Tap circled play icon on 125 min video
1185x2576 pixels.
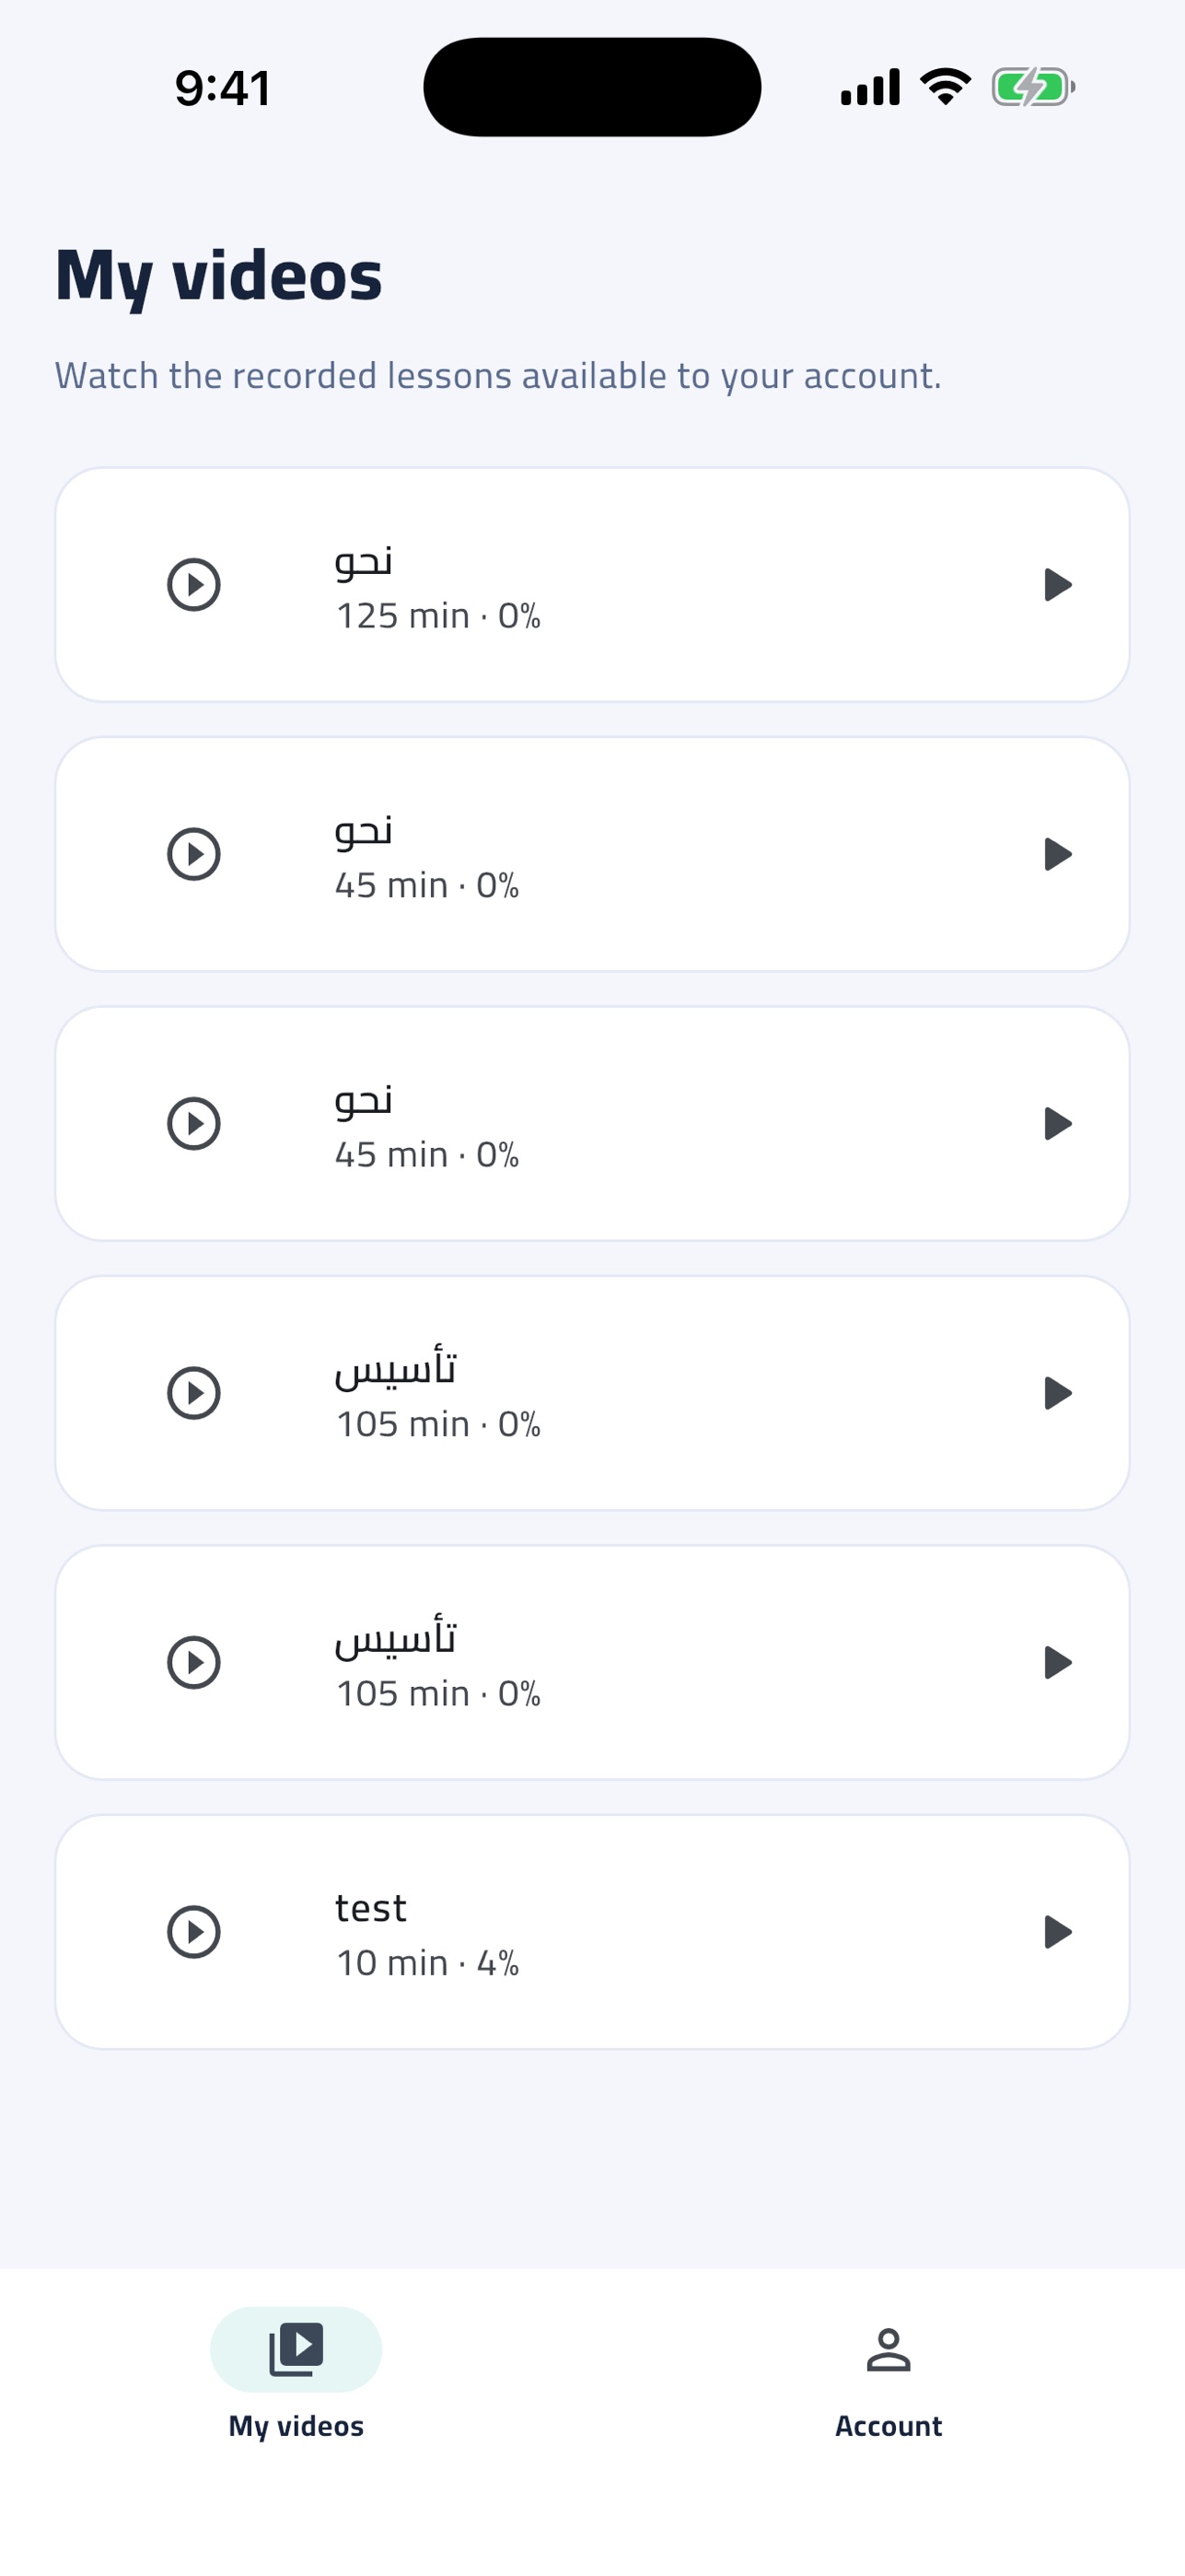tap(192, 585)
